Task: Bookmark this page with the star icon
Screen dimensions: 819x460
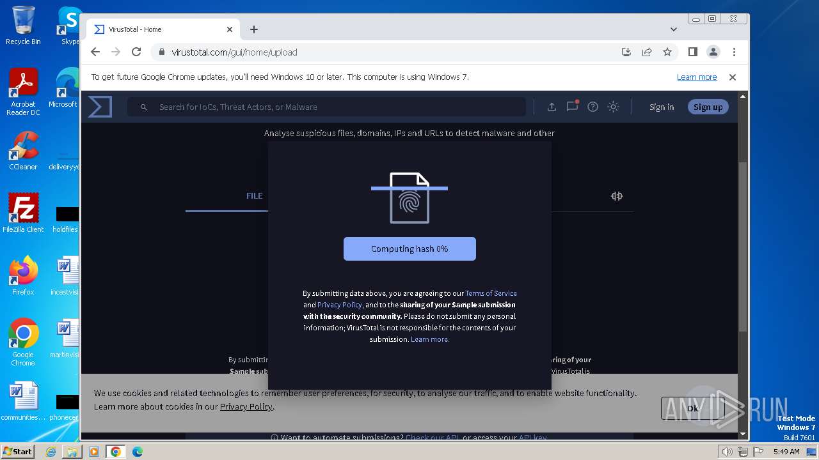Action: 667,52
